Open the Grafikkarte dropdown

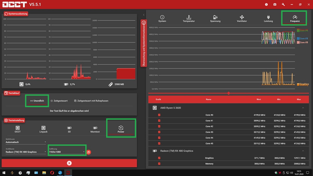tap(26, 152)
